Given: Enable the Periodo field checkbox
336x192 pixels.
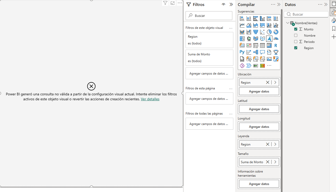Looking at the screenshot, I should pyautogui.click(x=296, y=42).
